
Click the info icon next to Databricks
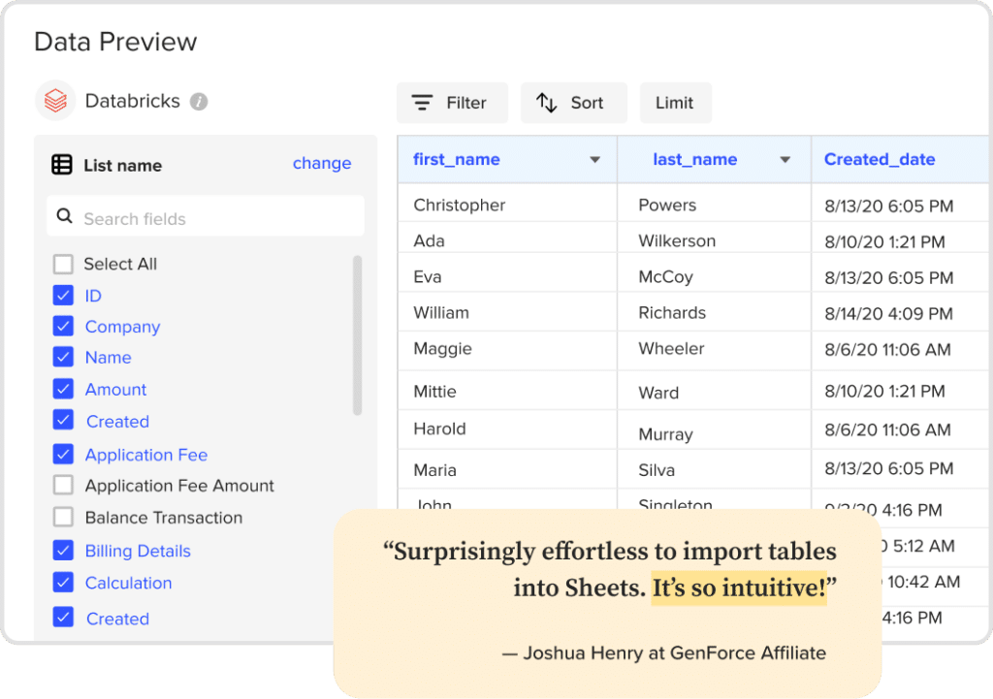pos(199,102)
